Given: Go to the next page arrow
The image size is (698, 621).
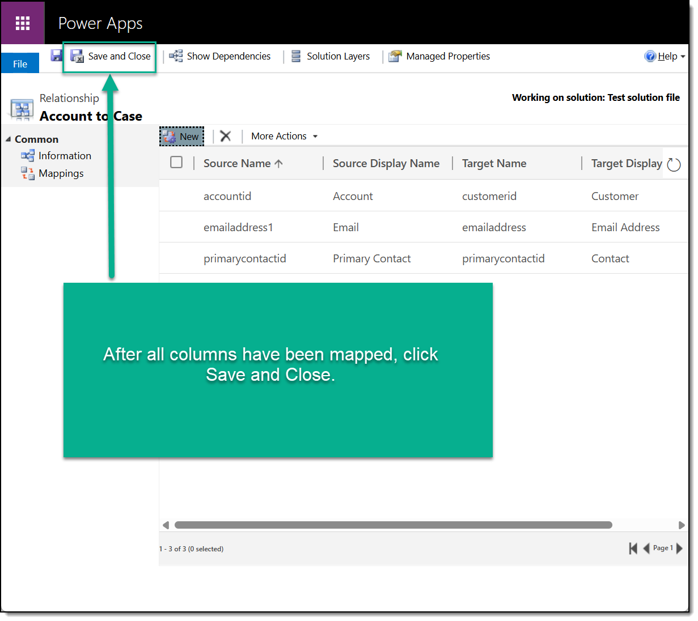Looking at the screenshot, I should point(680,548).
